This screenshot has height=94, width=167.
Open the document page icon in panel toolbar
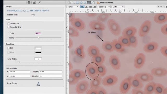[29, 2]
